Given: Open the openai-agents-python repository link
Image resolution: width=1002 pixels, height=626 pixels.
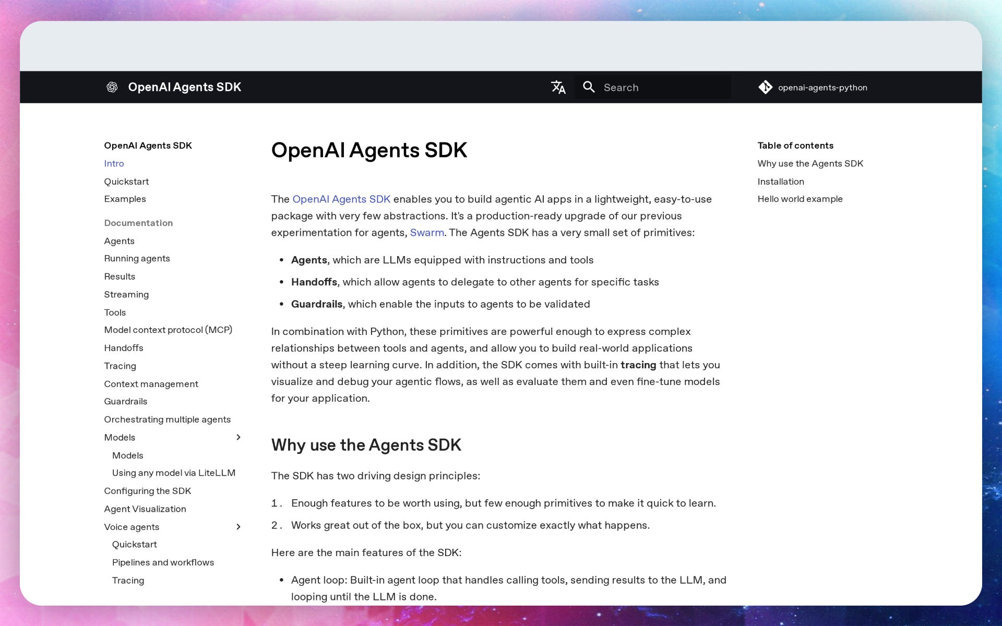Looking at the screenshot, I should [x=813, y=87].
